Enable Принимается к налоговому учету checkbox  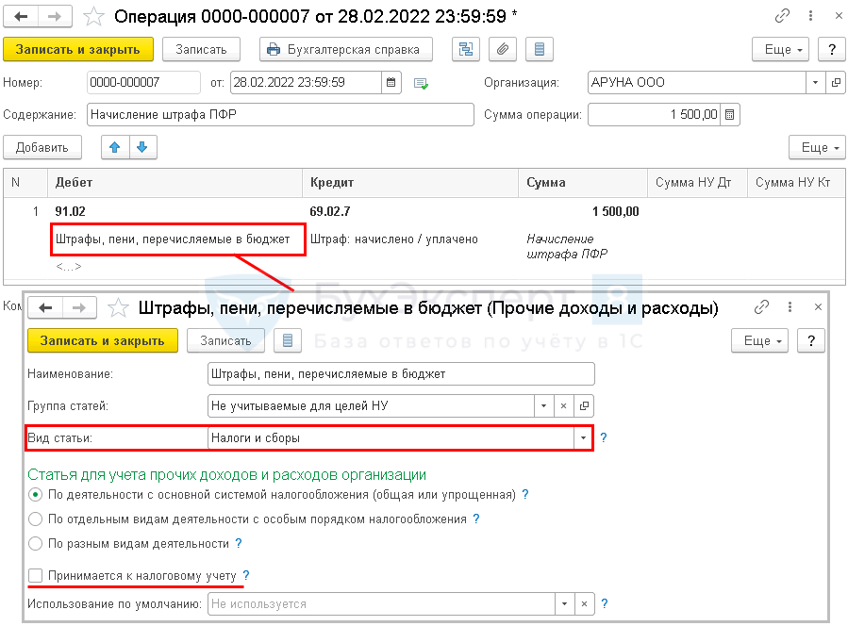pyautogui.click(x=36, y=575)
